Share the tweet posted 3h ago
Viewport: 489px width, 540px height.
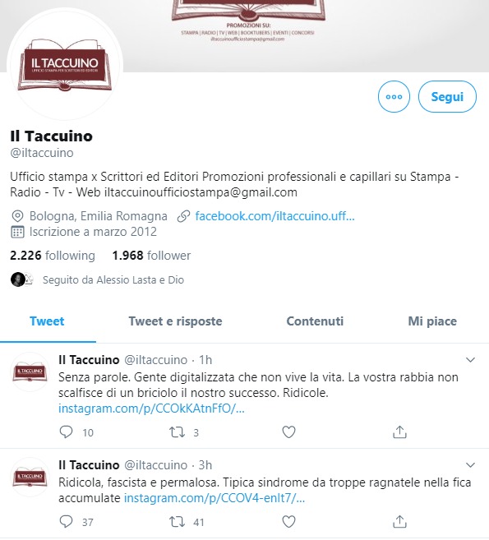[399, 522]
